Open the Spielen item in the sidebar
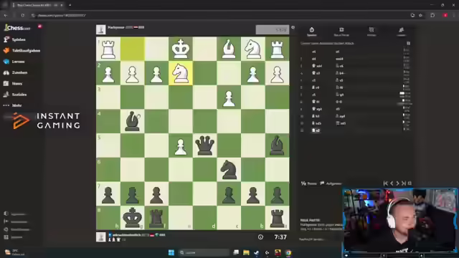 [x=14, y=39]
